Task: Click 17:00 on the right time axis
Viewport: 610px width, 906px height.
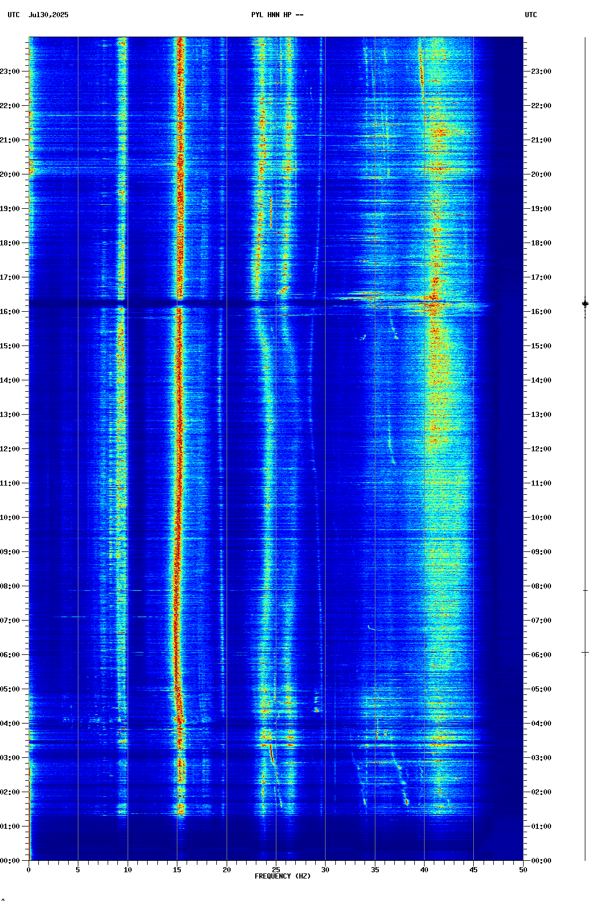Action: pos(541,277)
